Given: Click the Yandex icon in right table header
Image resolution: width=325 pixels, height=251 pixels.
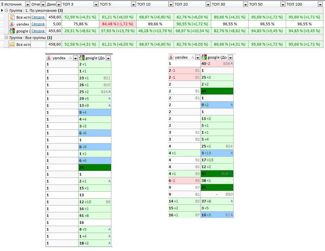Looking at the screenshot, I should [171, 57].
